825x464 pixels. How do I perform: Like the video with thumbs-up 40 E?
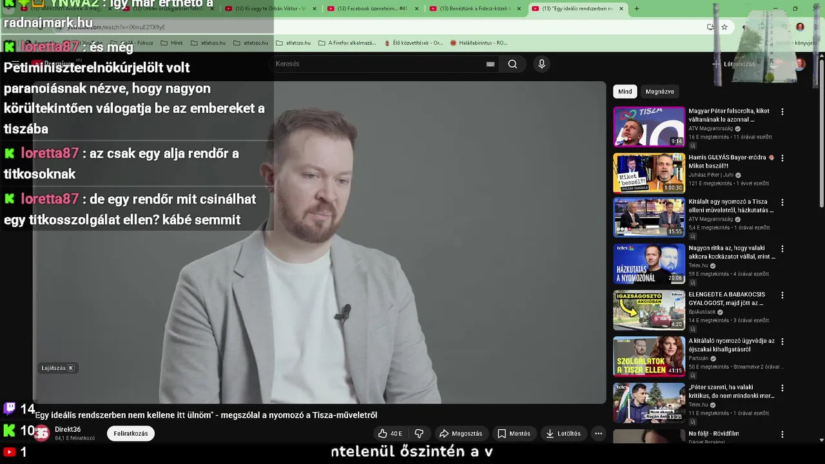pos(390,434)
